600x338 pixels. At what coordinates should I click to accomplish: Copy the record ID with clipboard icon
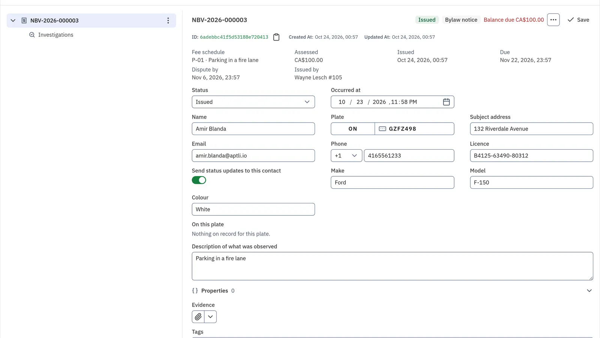276,37
